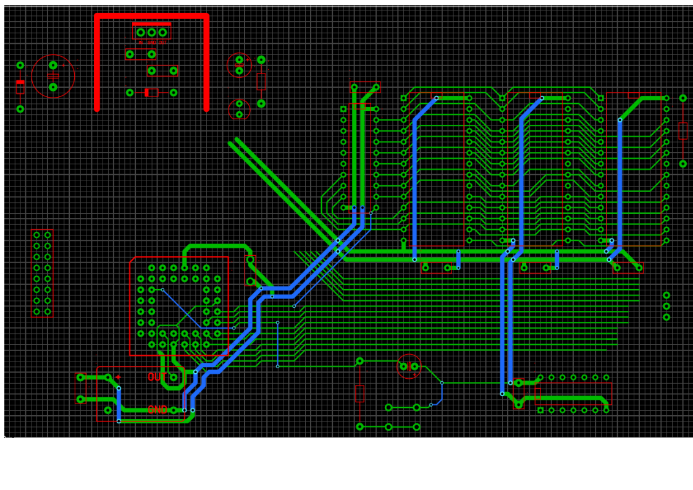The height and width of the screenshot is (490, 693).
Task: Click the regulator center pad labeled GND
Action: pos(151,32)
